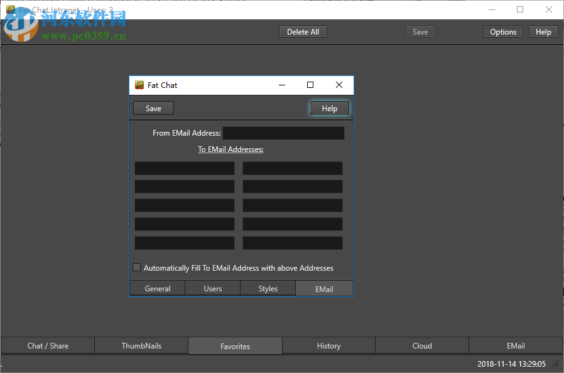Maximize the Fat Chat options dialog

coord(310,85)
